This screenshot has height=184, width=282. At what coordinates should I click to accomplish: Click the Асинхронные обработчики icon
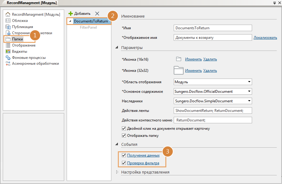(8, 64)
